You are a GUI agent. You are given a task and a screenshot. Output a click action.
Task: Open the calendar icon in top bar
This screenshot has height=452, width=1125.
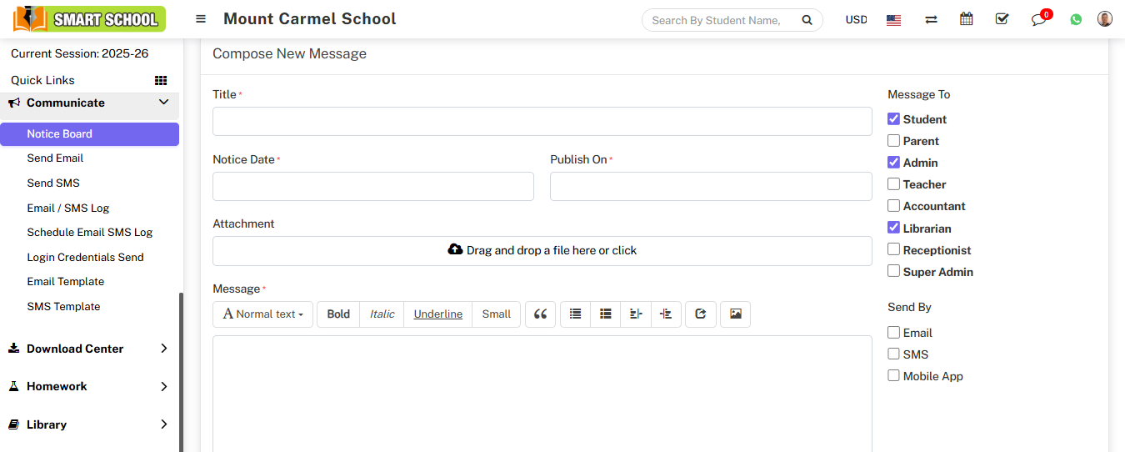(967, 19)
